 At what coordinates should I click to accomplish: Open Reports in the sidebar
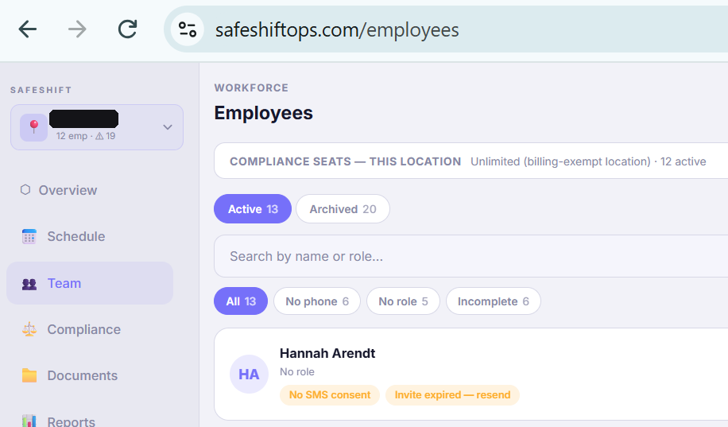click(x=71, y=421)
